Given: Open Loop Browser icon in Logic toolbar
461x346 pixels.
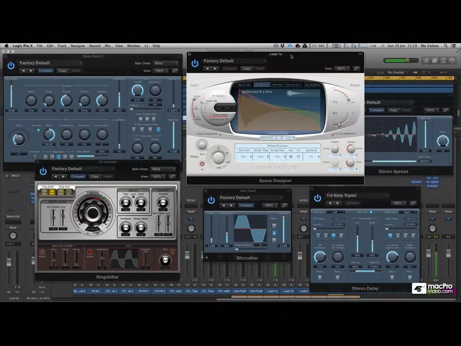Looking at the screenshot, I should pos(444,61).
